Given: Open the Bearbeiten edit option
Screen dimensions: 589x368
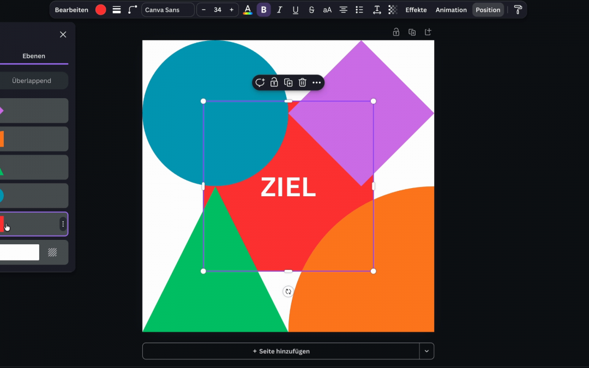Looking at the screenshot, I should click(x=71, y=10).
